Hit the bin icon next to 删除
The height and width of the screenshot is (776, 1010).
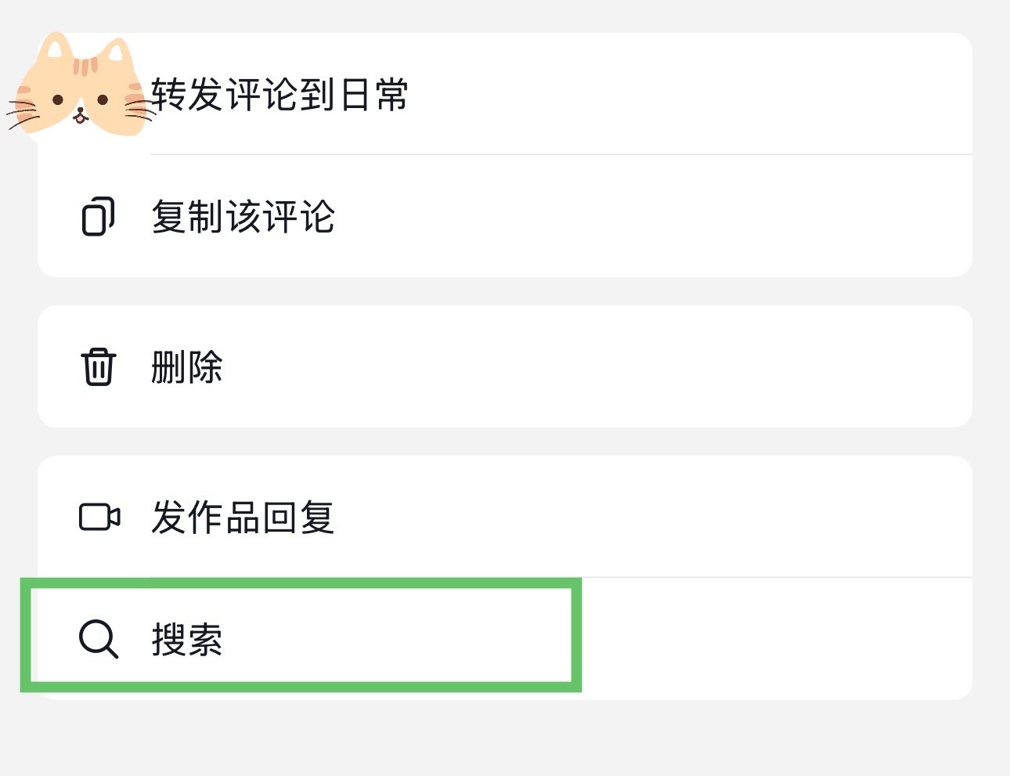click(99, 366)
